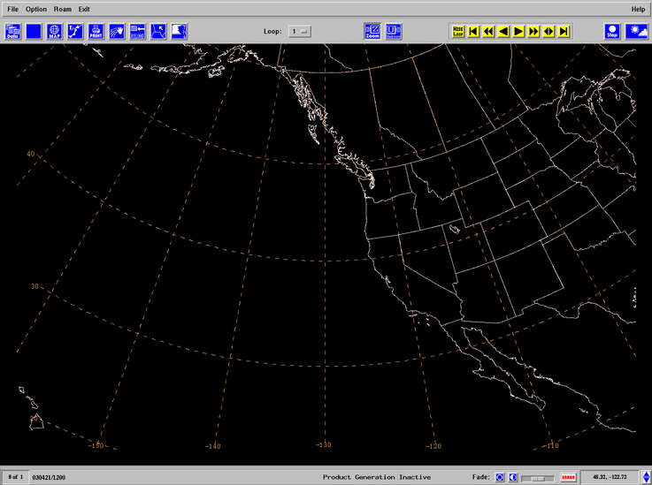
Task: Click the Stop icon
Action: click(612, 32)
